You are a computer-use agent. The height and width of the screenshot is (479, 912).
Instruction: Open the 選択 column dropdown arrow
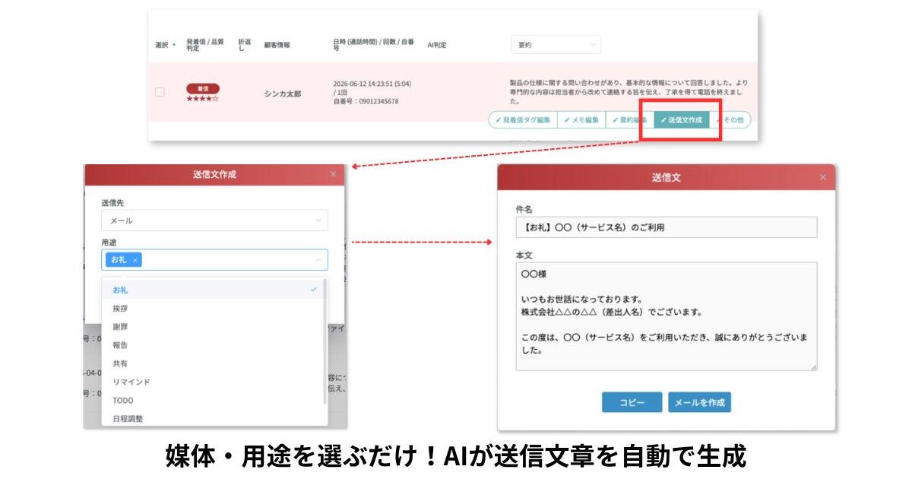[174, 45]
